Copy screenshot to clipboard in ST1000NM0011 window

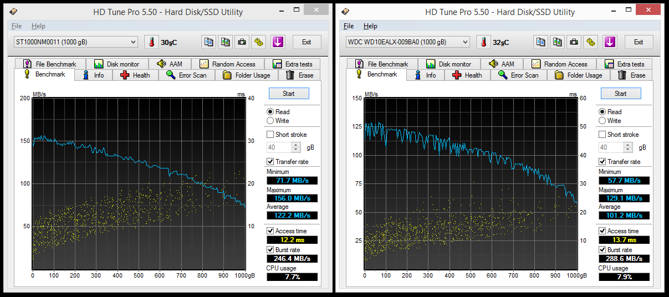point(225,42)
